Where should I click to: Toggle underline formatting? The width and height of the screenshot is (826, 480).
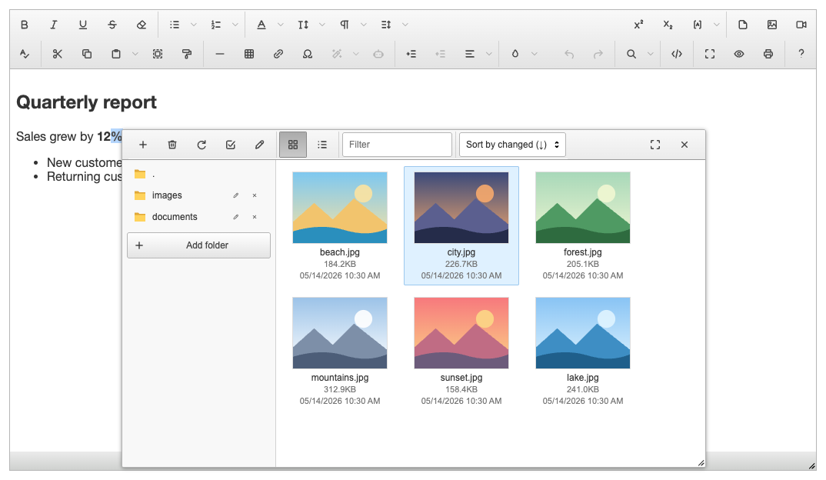tap(83, 25)
